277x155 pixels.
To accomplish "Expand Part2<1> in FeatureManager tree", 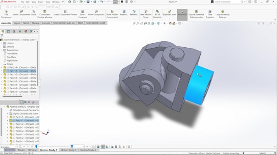I will pyautogui.click(x=1, y=67).
